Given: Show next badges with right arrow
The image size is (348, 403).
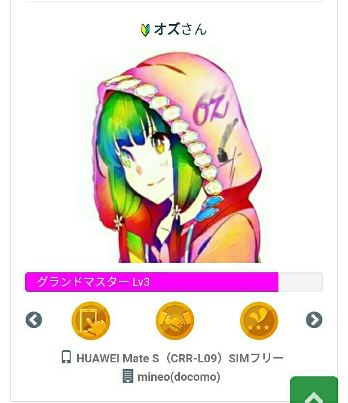Looking at the screenshot, I should tap(314, 320).
